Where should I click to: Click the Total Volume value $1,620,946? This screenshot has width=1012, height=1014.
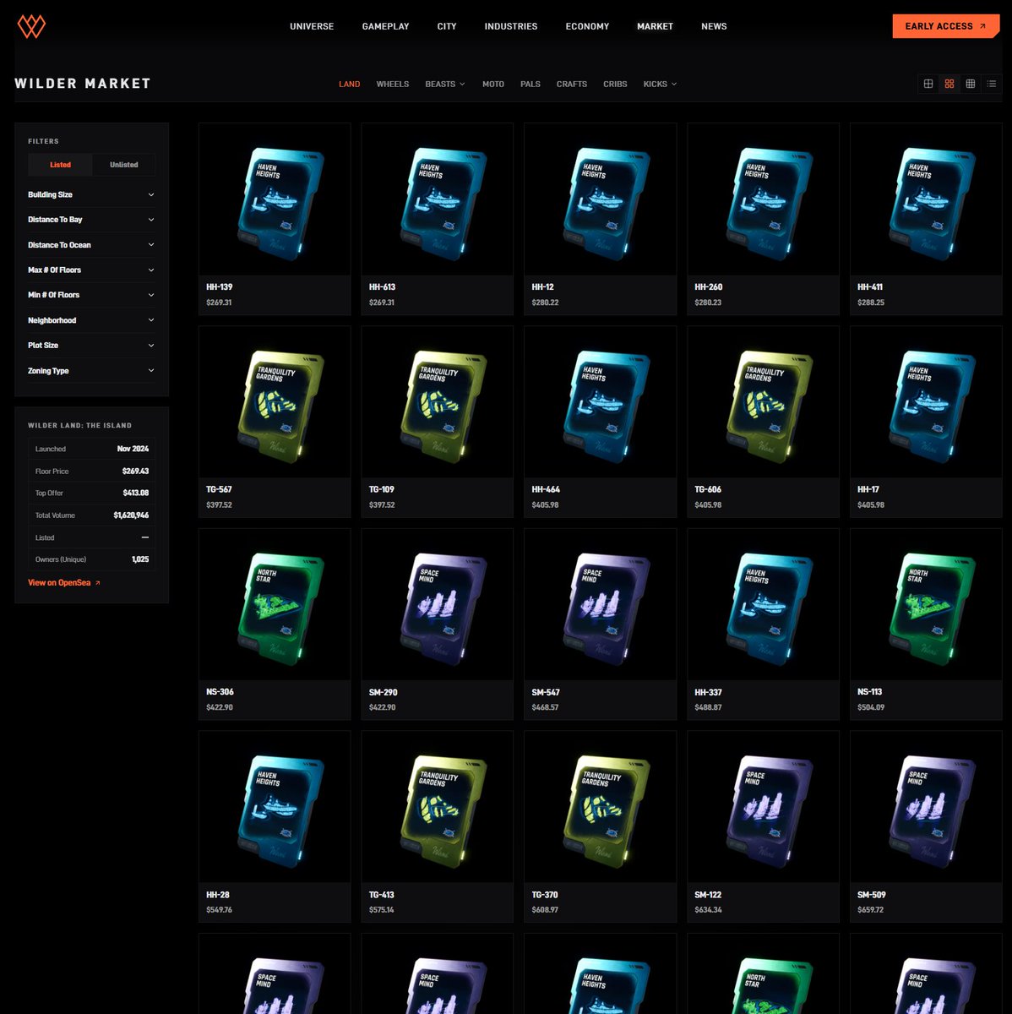[131, 515]
